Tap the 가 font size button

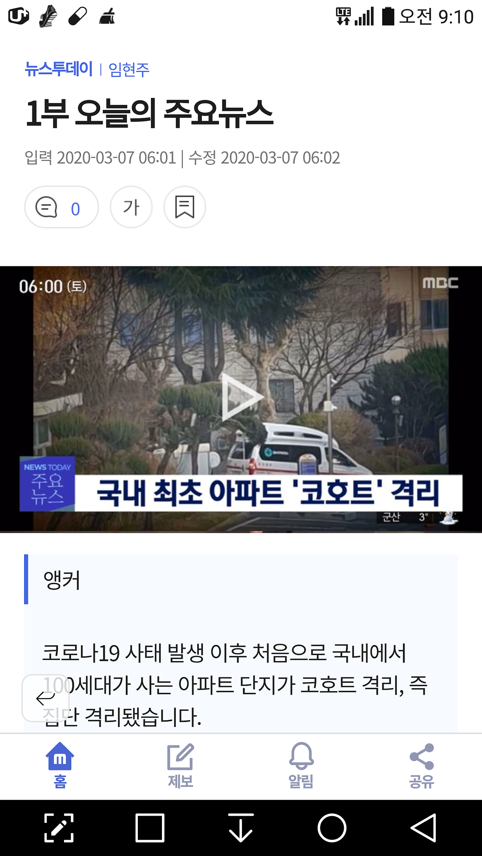[131, 207]
